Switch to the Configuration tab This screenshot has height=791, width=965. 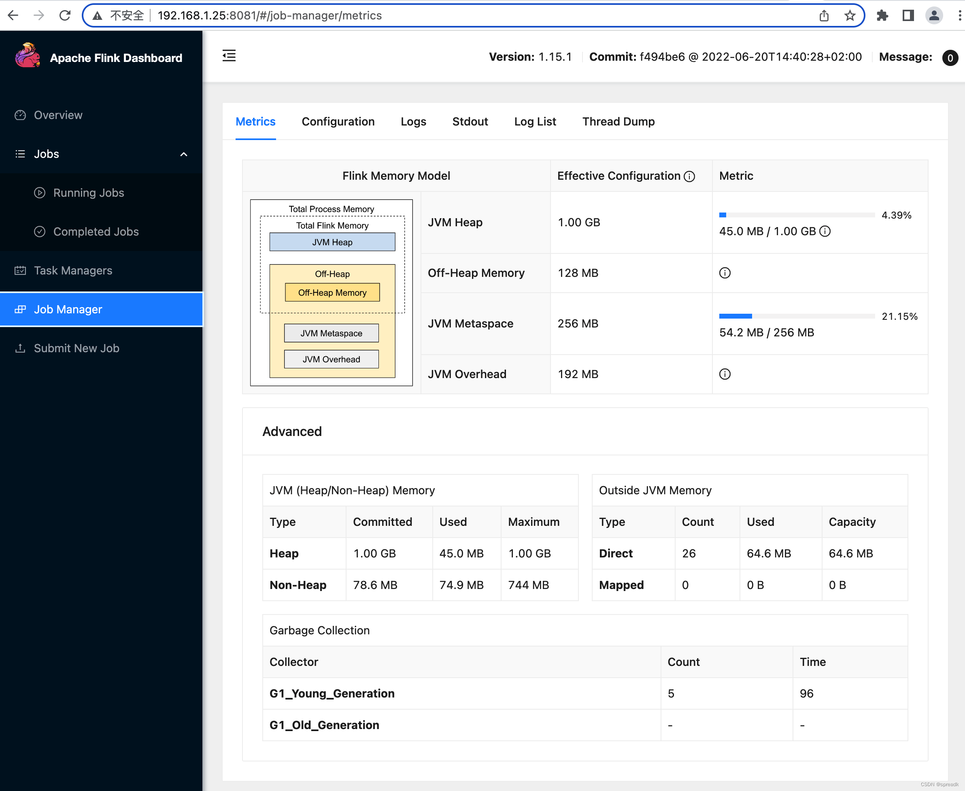pos(338,122)
